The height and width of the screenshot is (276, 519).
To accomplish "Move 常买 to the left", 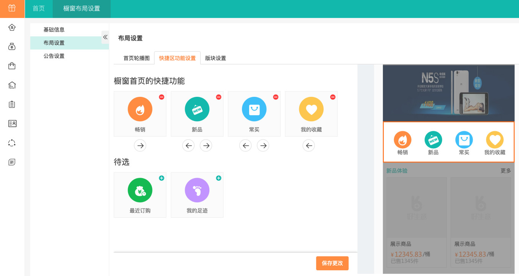I will pyautogui.click(x=245, y=145).
